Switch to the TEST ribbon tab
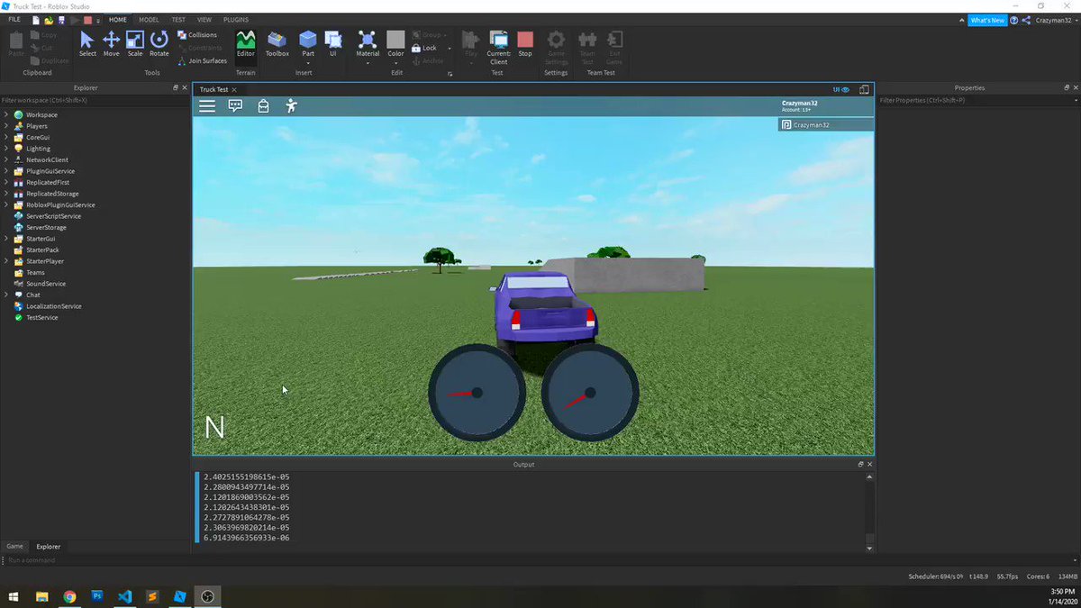1081x608 pixels. click(x=178, y=19)
